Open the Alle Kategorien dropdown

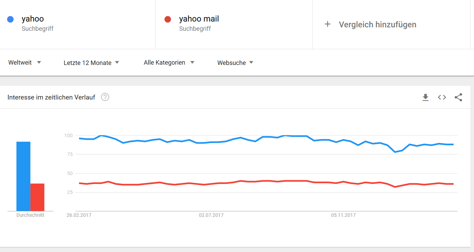click(169, 63)
